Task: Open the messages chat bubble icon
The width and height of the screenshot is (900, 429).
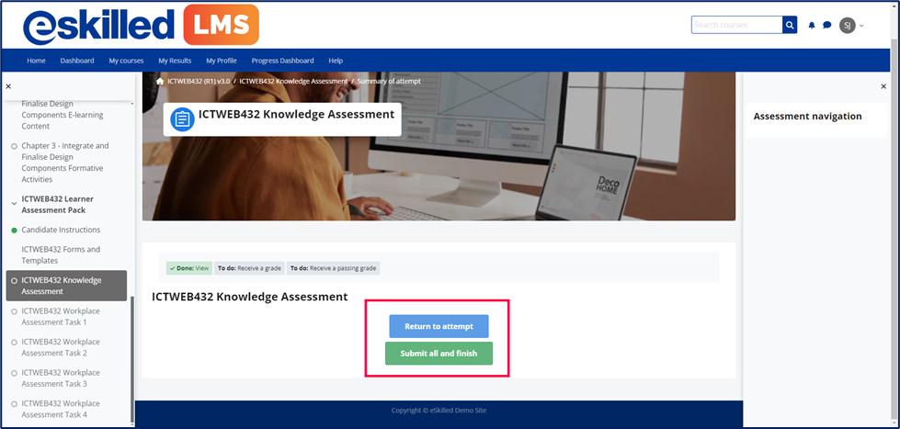Action: pos(827,25)
